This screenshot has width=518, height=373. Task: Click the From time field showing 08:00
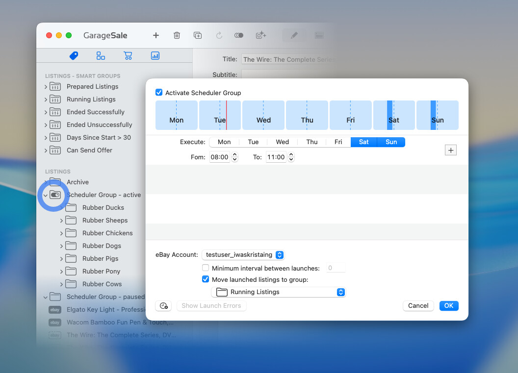pyautogui.click(x=219, y=157)
